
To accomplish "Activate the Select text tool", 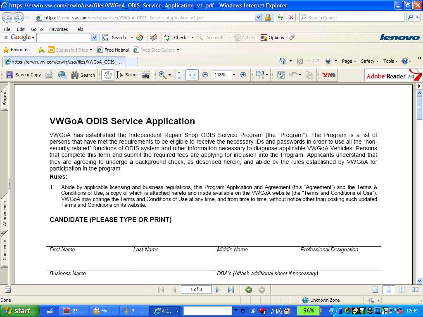I will (127, 75).
